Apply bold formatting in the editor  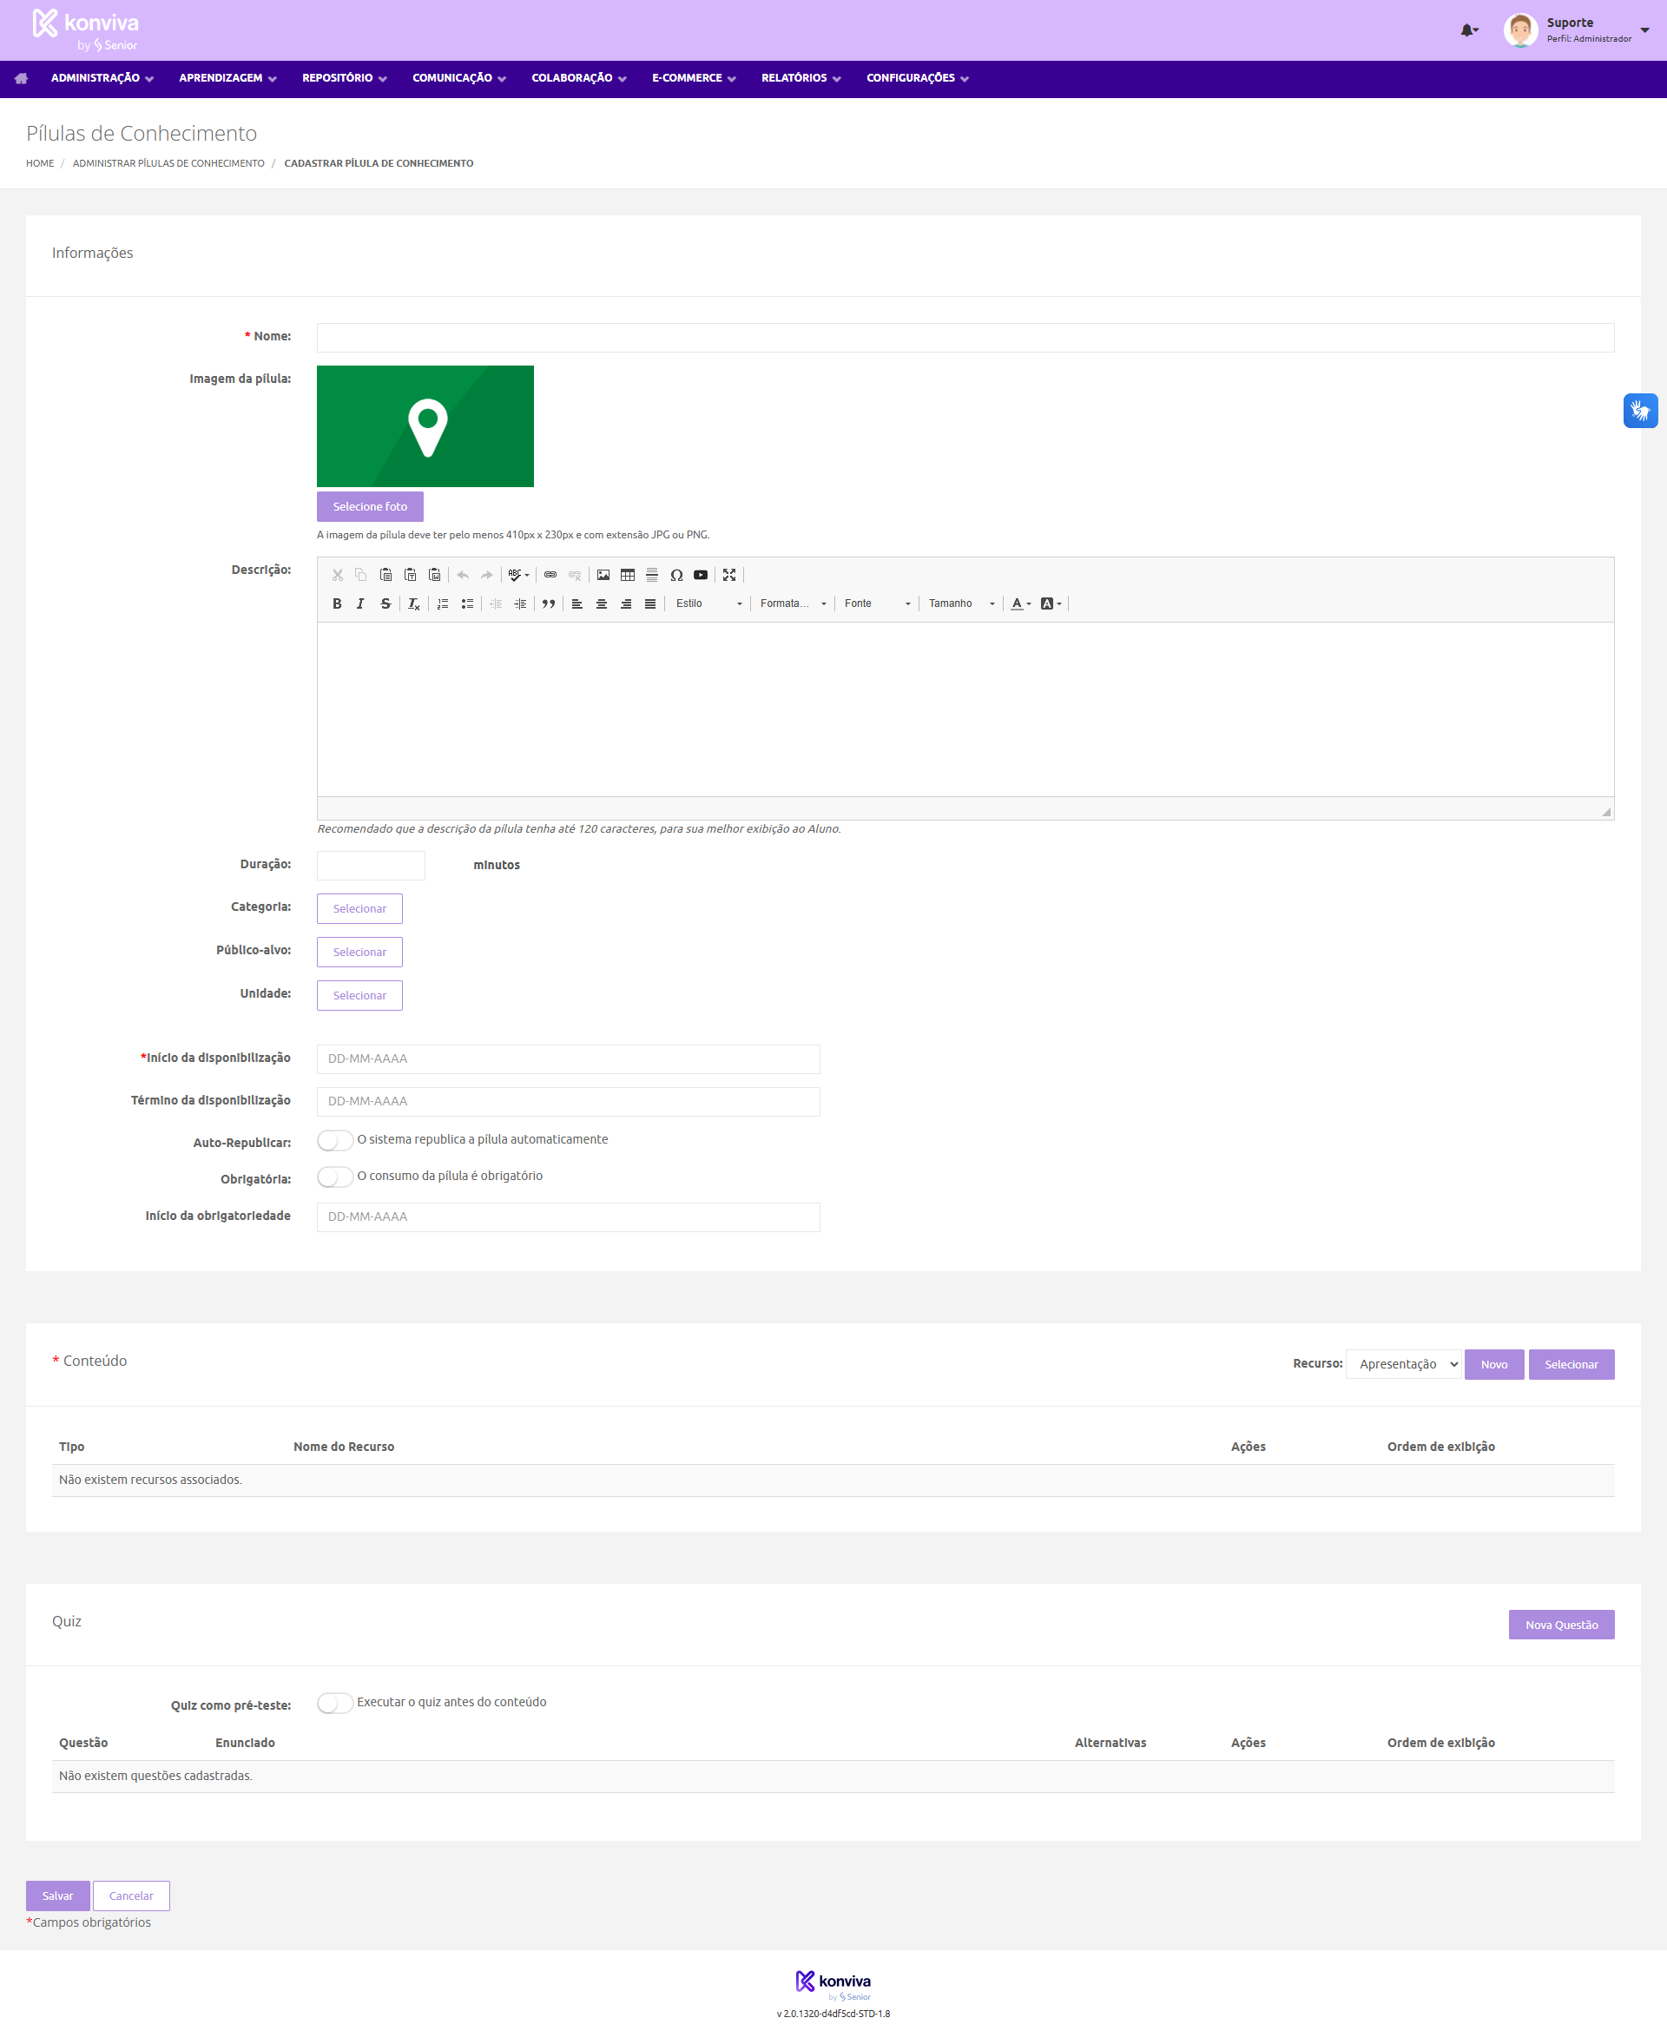(337, 604)
